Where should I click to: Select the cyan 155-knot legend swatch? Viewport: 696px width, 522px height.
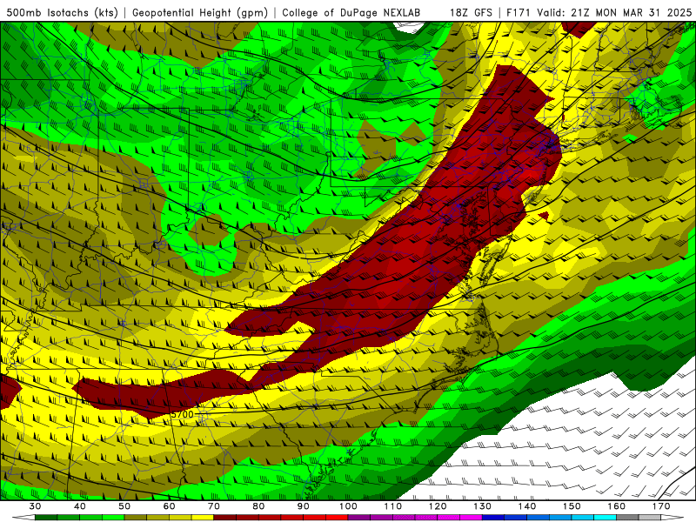[x=606, y=518]
